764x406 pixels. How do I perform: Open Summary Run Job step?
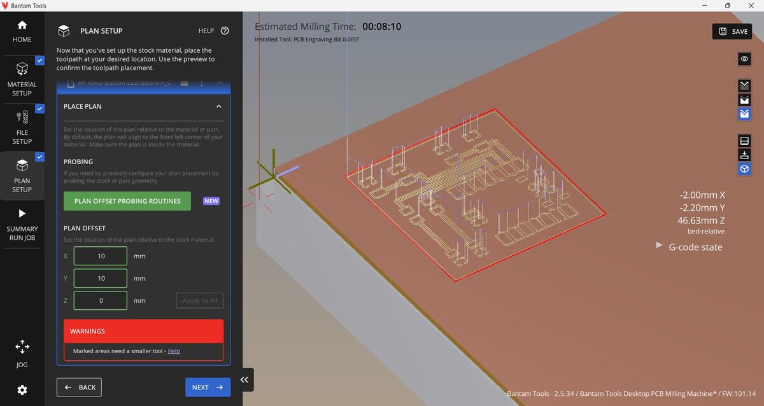tap(22, 224)
